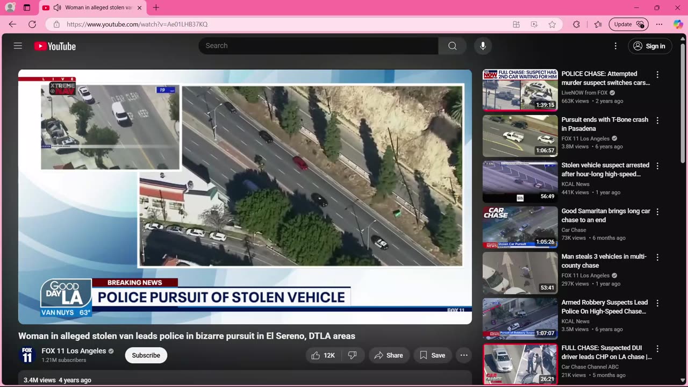Open 'Pursuit ends with T-Bone crash' title
This screenshot has height=387, width=688.
[x=605, y=124]
